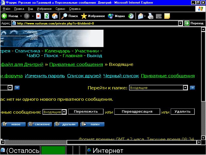The image size is (206, 155).
Task: Click the Refresh page icon
Action: pos(47,16)
